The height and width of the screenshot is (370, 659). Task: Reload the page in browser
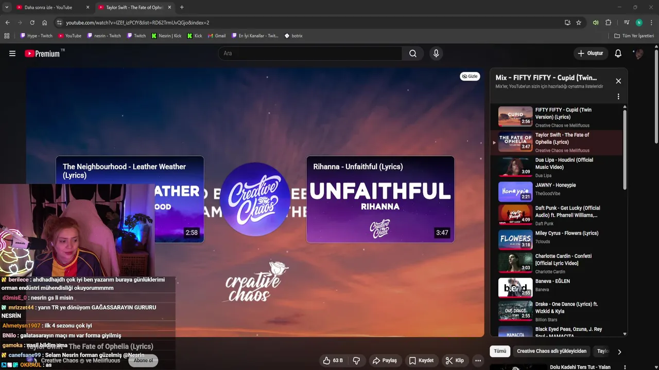point(32,23)
